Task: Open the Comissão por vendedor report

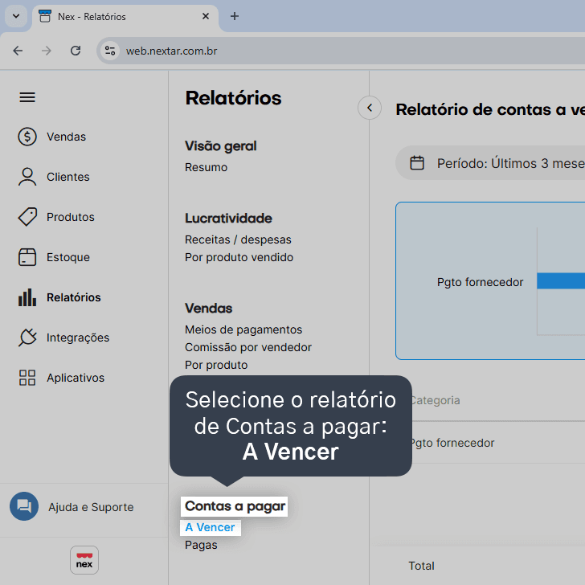Action: (x=248, y=347)
